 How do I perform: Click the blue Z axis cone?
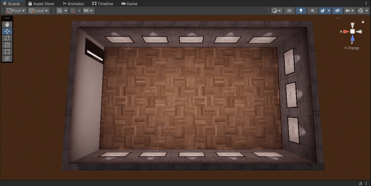[x=353, y=38]
